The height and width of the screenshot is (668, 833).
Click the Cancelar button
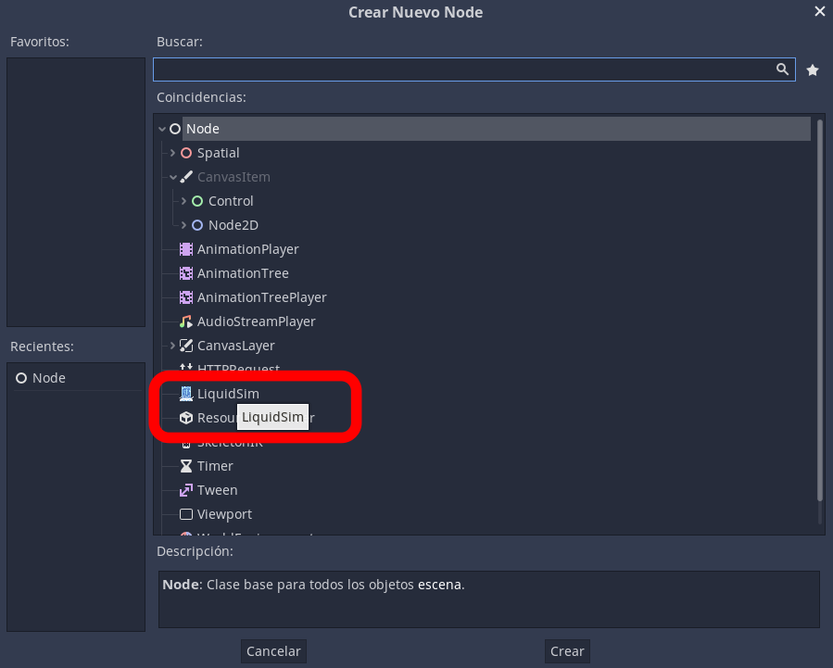pos(273,651)
